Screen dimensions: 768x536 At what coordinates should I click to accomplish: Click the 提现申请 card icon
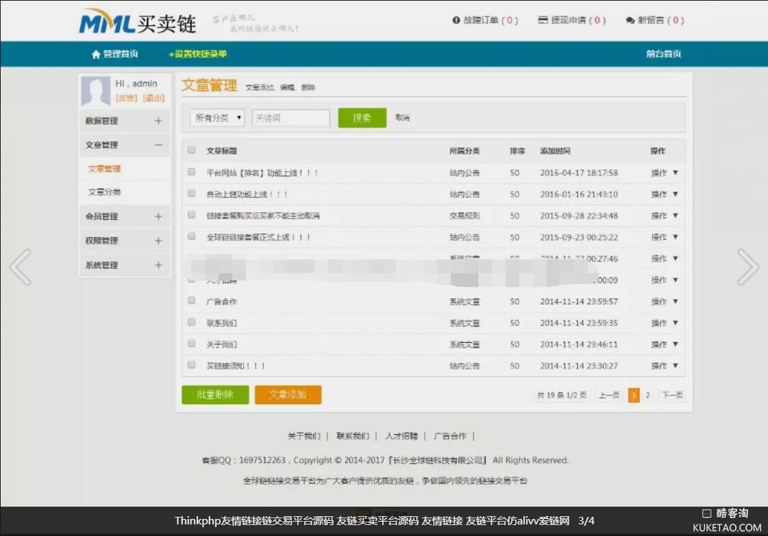(543, 20)
